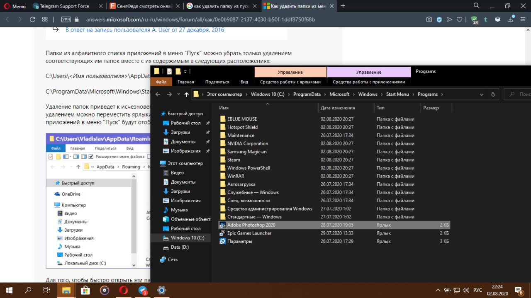Click the Tumblr 't' extension icon
This screenshot has width=531, height=298.
tap(485, 19)
